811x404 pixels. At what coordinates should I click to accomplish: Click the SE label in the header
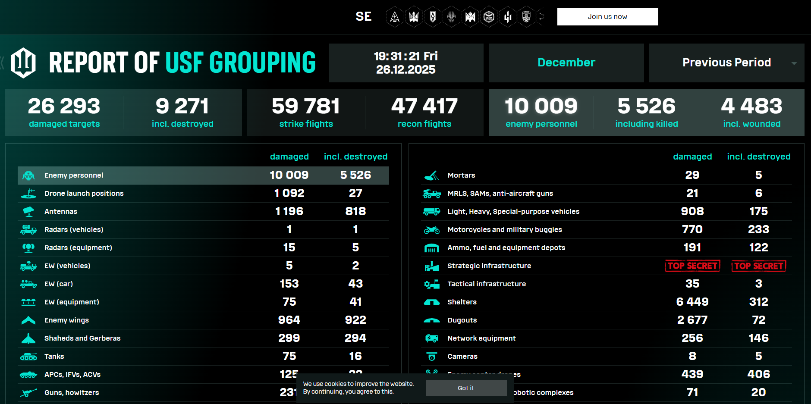click(363, 17)
